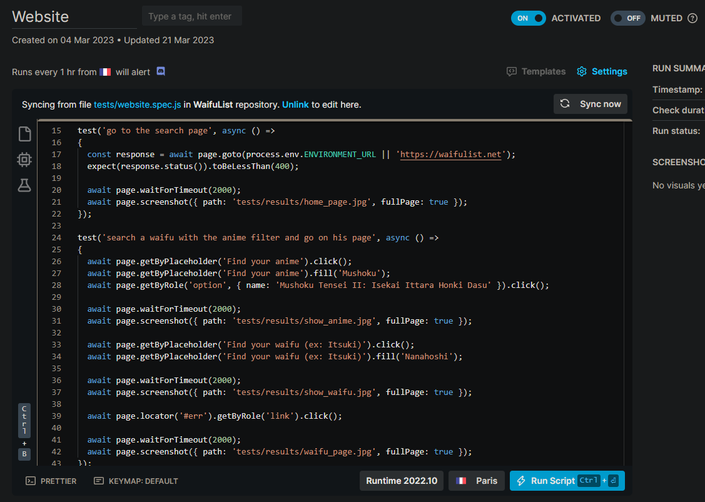
Task: Open the Settings tab
Action: coord(609,71)
